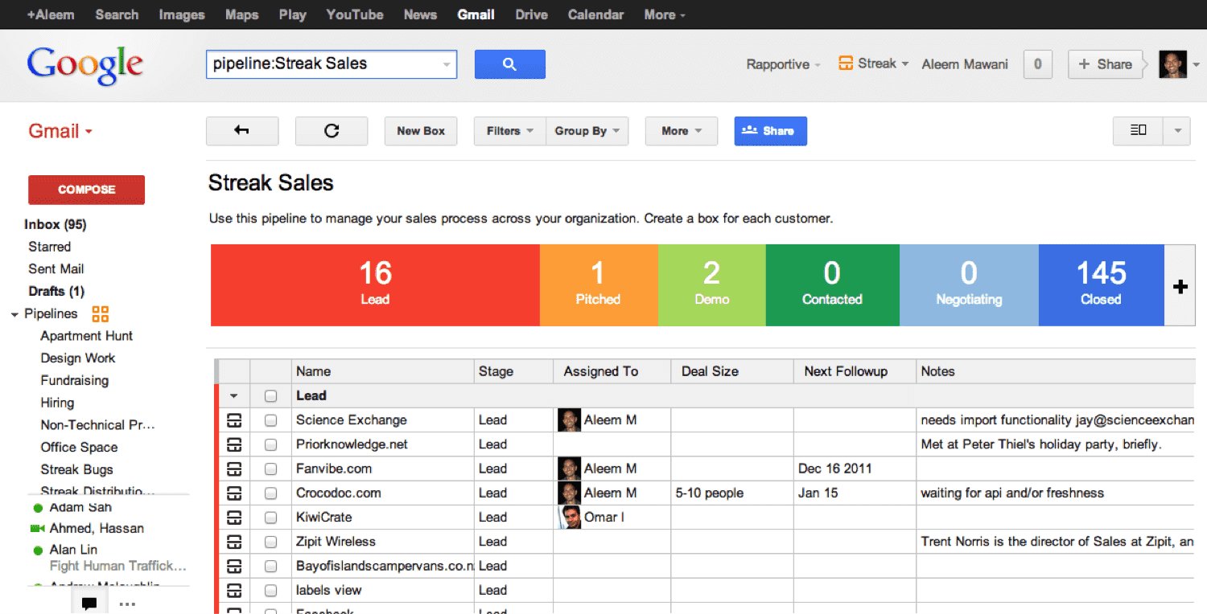Click the chat bubble icon at bottom
The width and height of the screenshot is (1207, 614).
pos(89,604)
